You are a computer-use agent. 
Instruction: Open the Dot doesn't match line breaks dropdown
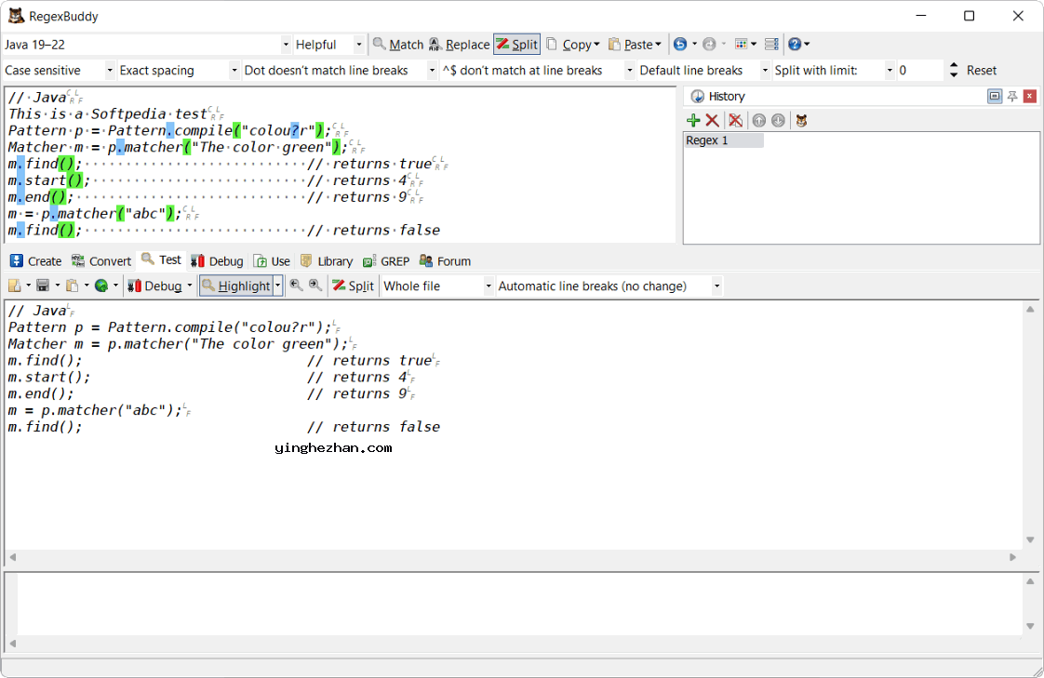pyautogui.click(x=432, y=71)
